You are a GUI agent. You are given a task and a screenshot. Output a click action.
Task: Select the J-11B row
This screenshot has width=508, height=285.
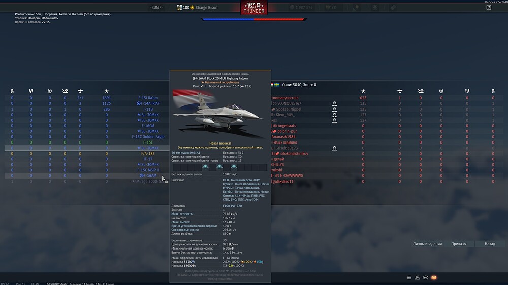tap(87, 109)
